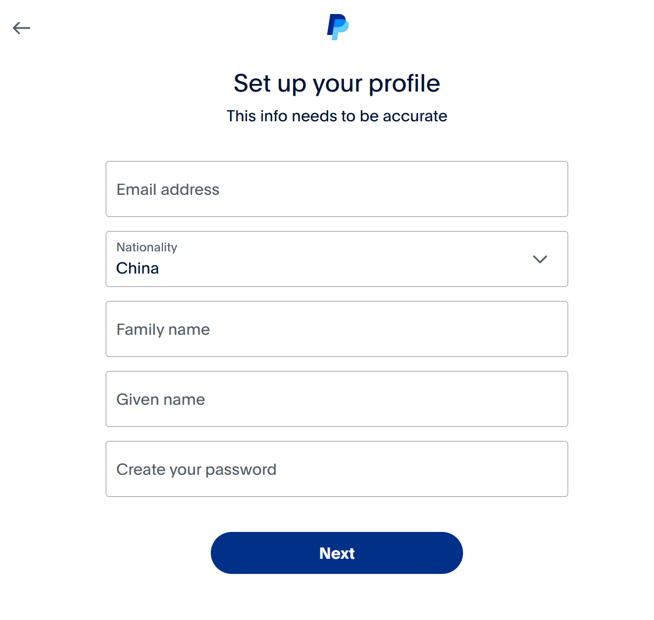
Task: Click the 'Family name' placeholder text
Action: [163, 330]
